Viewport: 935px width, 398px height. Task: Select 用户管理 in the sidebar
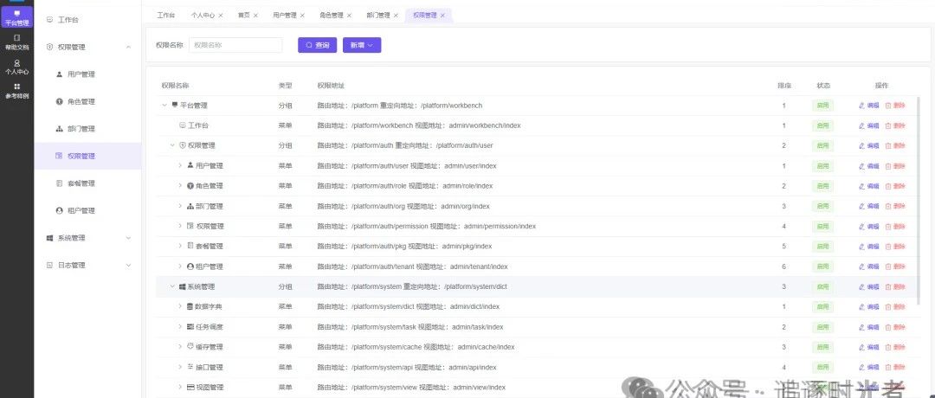87,74
